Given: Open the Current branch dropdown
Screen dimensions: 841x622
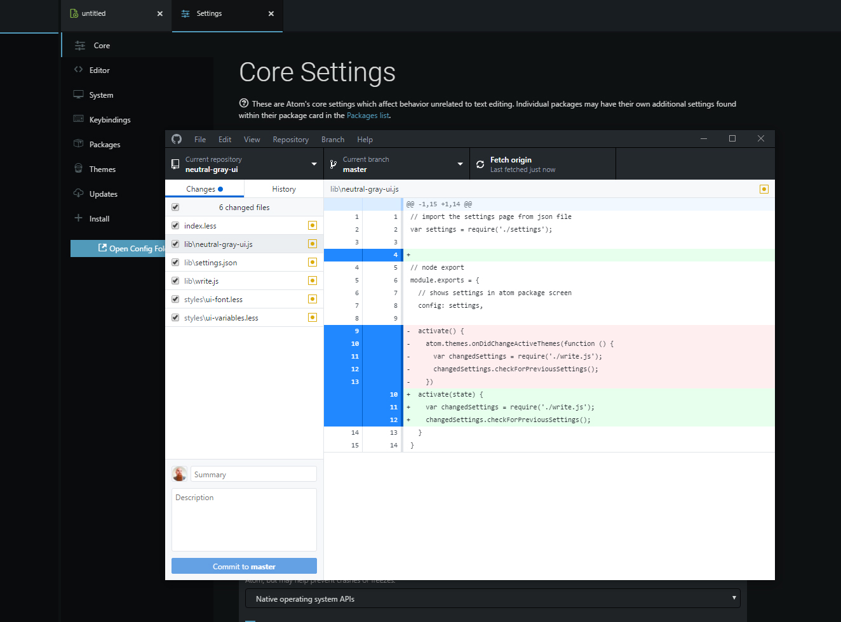Looking at the screenshot, I should tap(460, 163).
